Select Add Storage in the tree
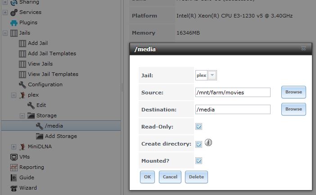The image size is (316, 195). pyautogui.click(x=61, y=136)
